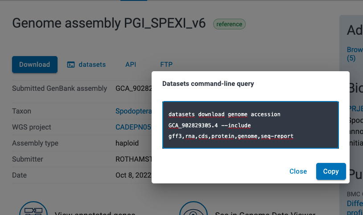Viewport: 363px width, 215px height.
Task: Switch to the API option
Action: [x=131, y=65]
